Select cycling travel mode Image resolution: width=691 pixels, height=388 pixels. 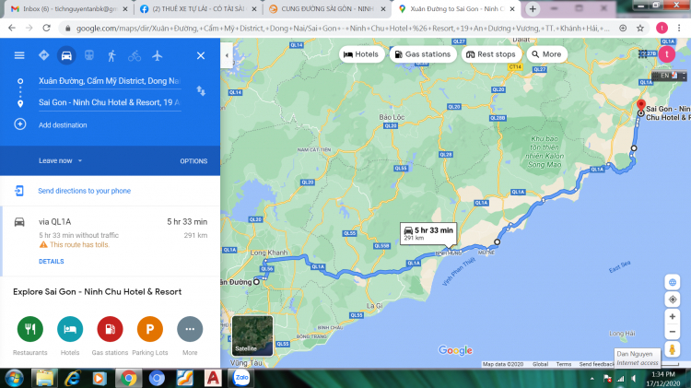click(x=135, y=56)
